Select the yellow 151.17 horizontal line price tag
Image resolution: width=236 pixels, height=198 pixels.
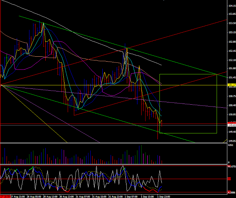pyautogui.click(x=232, y=85)
